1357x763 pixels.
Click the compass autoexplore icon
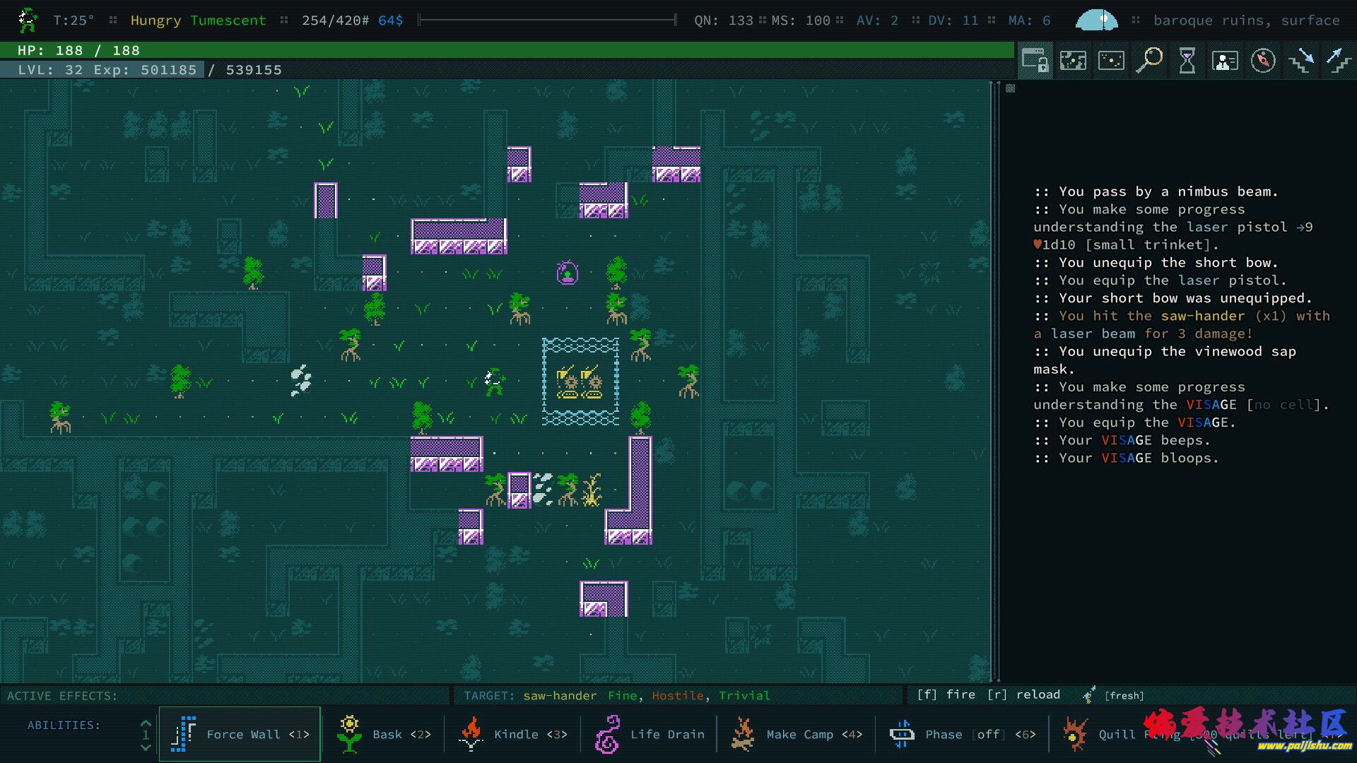(x=1263, y=61)
